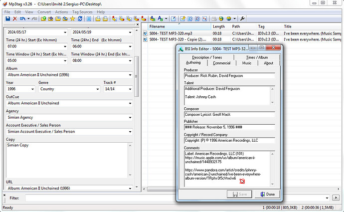Click the freedb globe icon
This screenshot has height=212, width=344.
point(221,19)
